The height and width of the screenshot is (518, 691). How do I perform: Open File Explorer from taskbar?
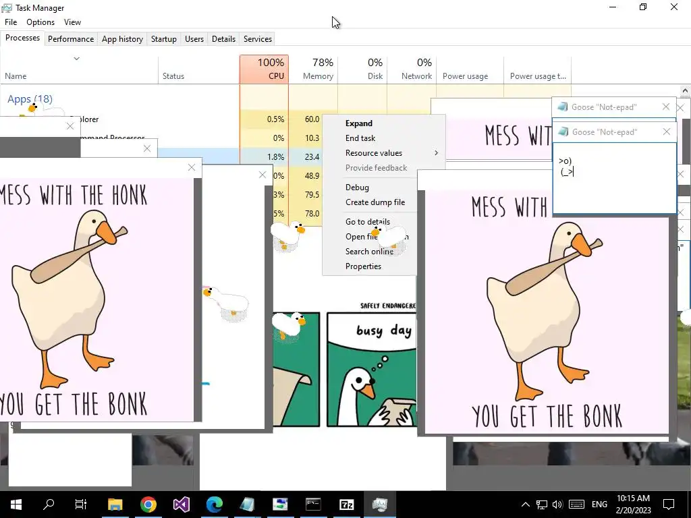pyautogui.click(x=115, y=504)
